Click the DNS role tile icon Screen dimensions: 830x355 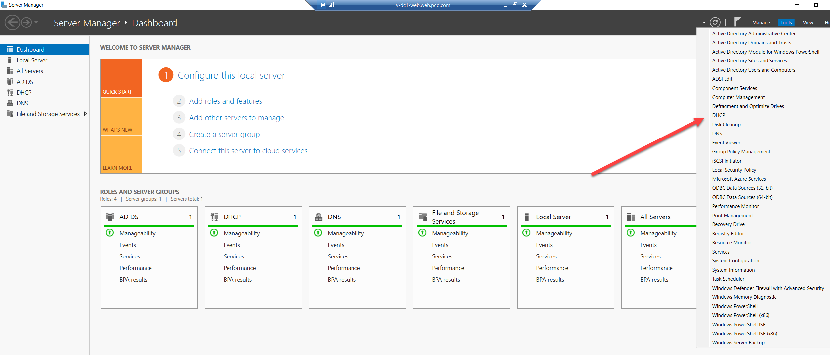[318, 217]
